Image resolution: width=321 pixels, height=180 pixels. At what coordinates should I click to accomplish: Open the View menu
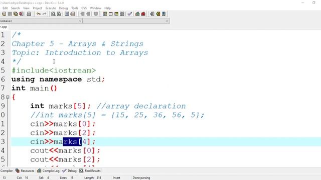pyautogui.click(x=26, y=8)
